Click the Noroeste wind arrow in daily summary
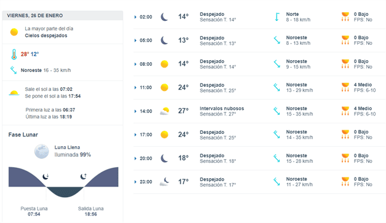Image resolution: width=386 pixels, height=223 pixels. (14, 70)
